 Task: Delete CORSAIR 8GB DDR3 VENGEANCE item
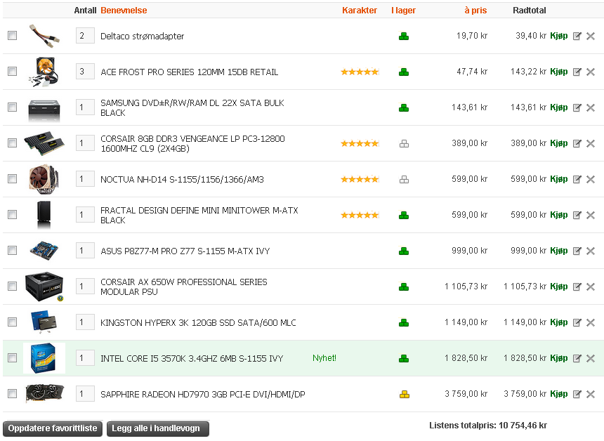(591, 144)
